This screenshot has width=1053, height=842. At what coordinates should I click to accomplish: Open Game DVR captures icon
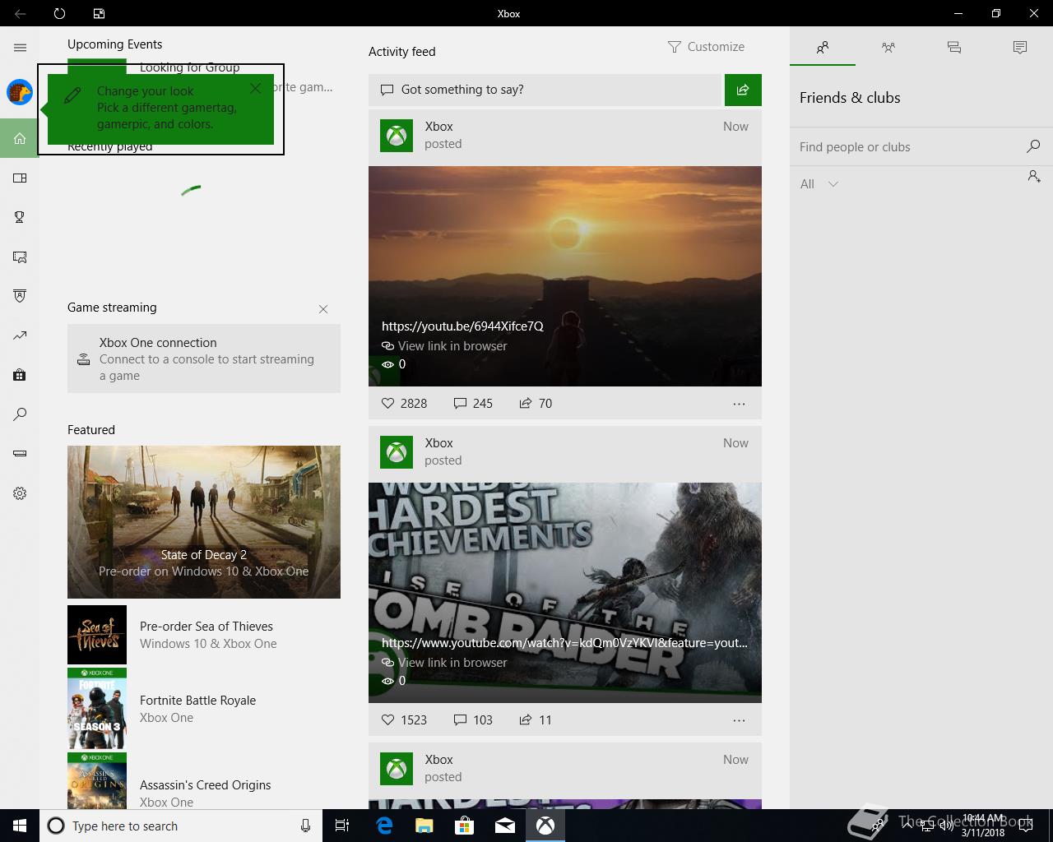pyautogui.click(x=20, y=257)
